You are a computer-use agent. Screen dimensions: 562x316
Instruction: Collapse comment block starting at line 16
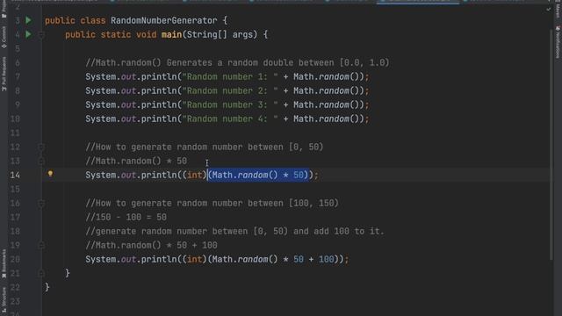pos(41,203)
